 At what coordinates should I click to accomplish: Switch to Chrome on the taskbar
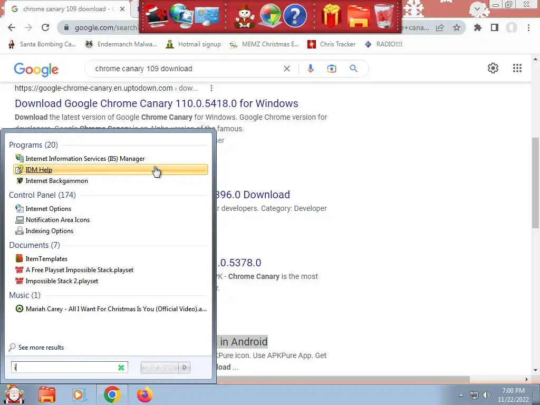pos(112,395)
